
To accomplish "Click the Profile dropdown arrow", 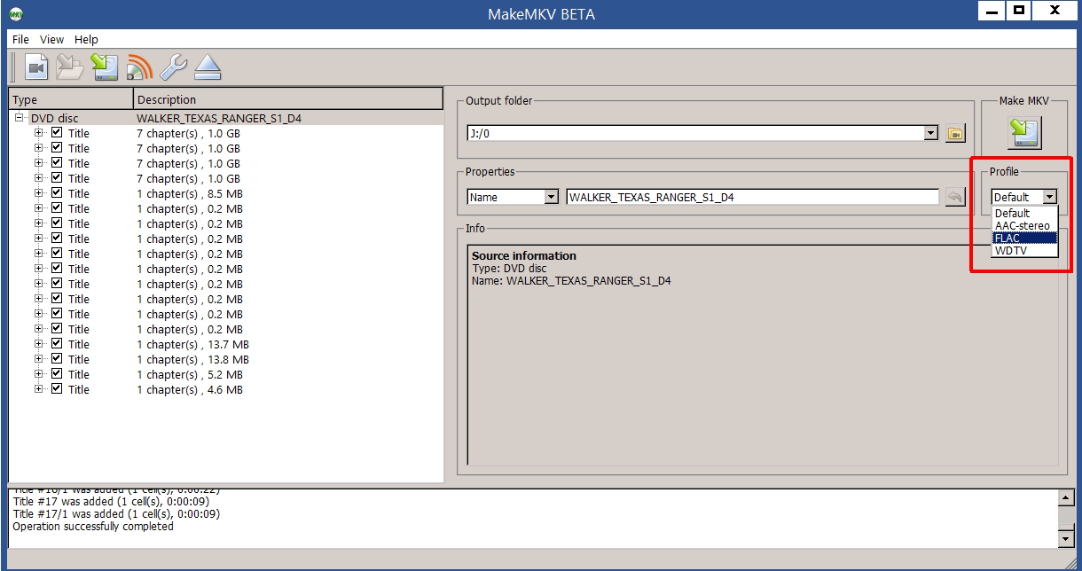I will tap(1050, 197).
